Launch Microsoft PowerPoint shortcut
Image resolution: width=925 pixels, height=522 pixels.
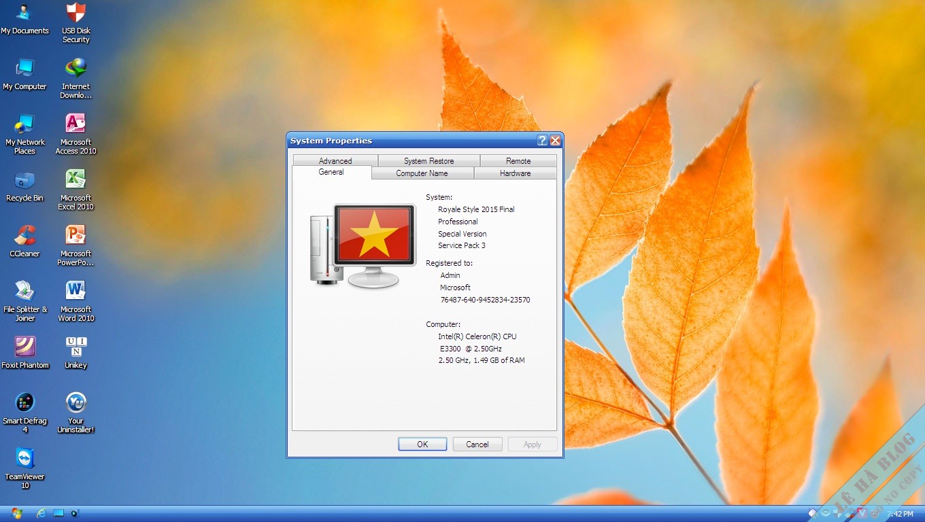[75, 246]
